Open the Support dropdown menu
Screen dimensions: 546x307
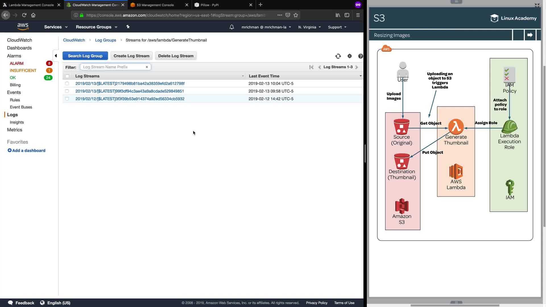[x=337, y=27]
